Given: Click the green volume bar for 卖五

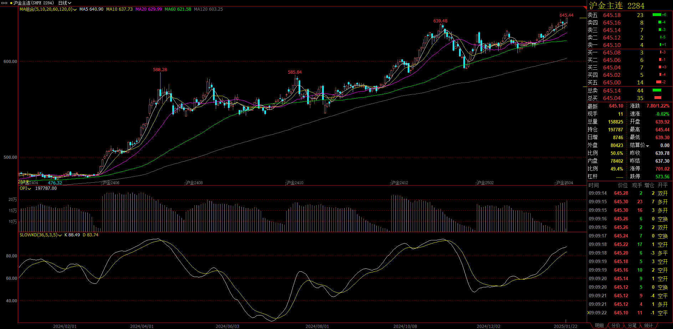Looking at the screenshot, I should pos(657,15).
